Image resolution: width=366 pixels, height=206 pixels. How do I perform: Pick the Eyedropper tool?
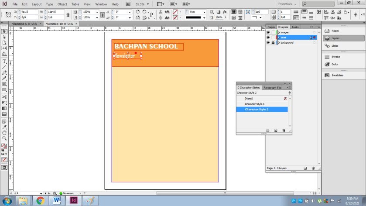tap(4, 127)
